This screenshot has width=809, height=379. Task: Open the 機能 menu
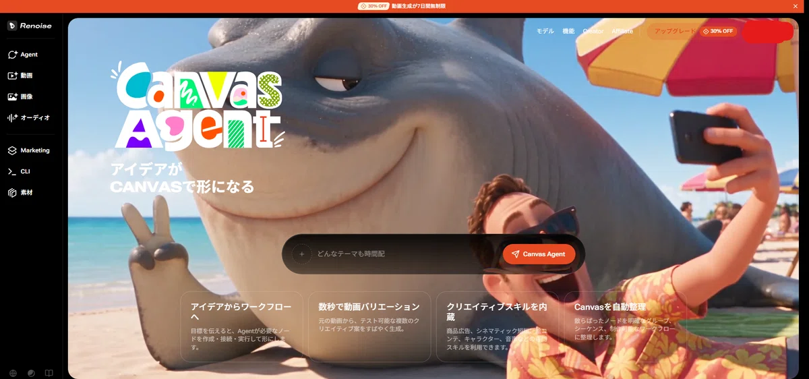(568, 31)
